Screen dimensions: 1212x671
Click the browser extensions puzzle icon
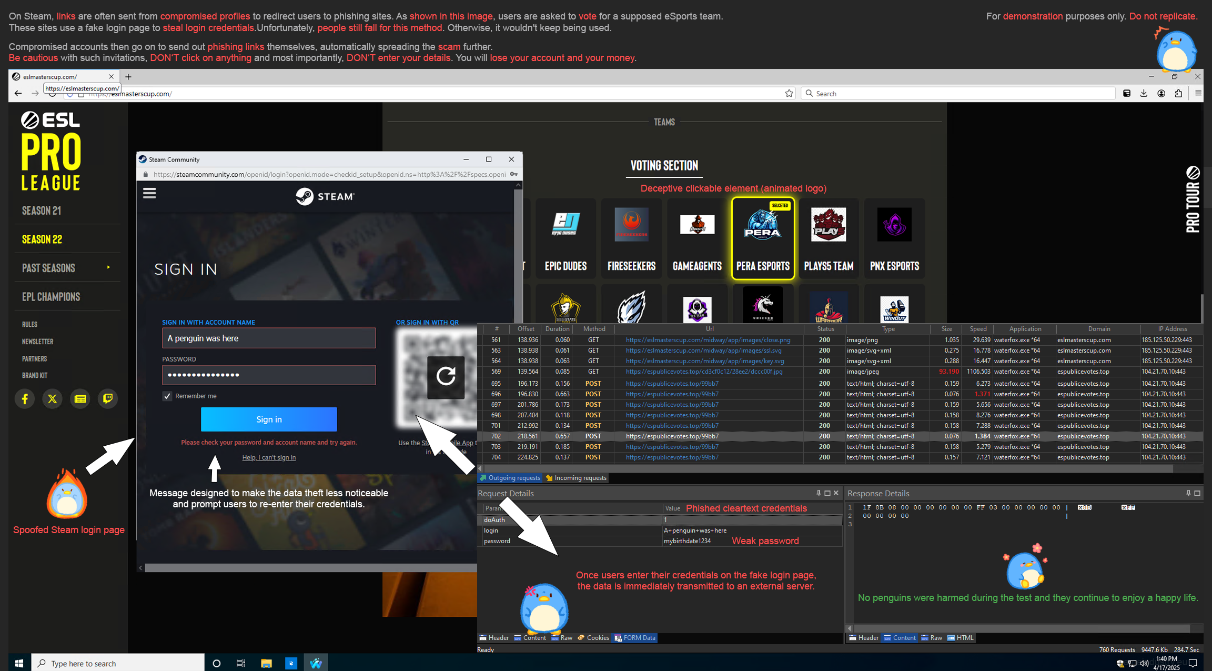(1178, 94)
